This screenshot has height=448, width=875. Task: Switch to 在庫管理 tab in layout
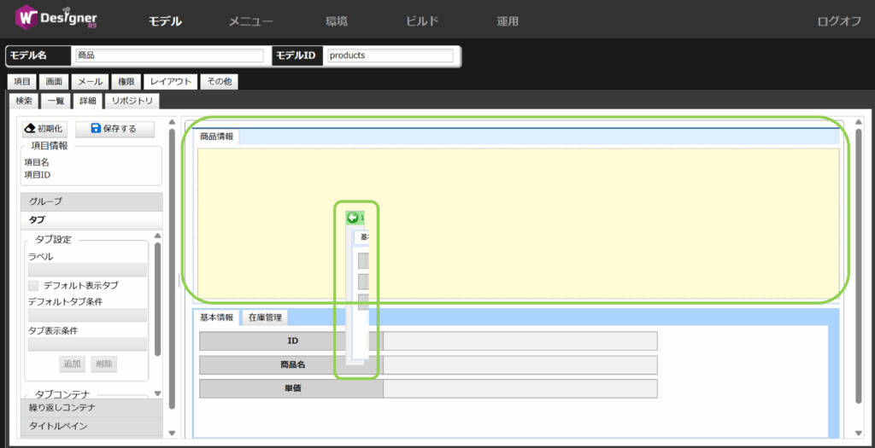click(265, 317)
